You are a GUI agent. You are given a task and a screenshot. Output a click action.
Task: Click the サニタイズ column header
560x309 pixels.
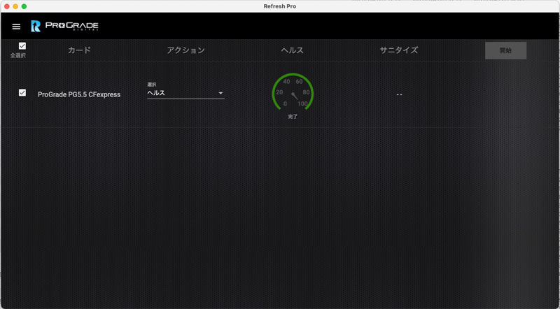click(x=399, y=50)
